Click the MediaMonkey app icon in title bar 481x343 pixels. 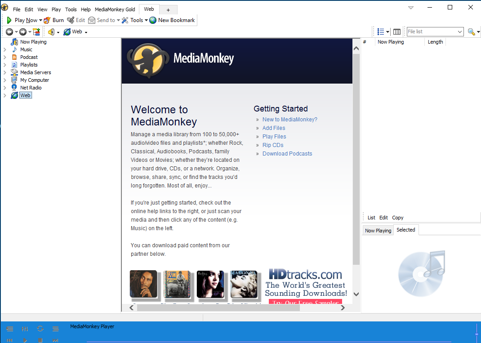4,7
